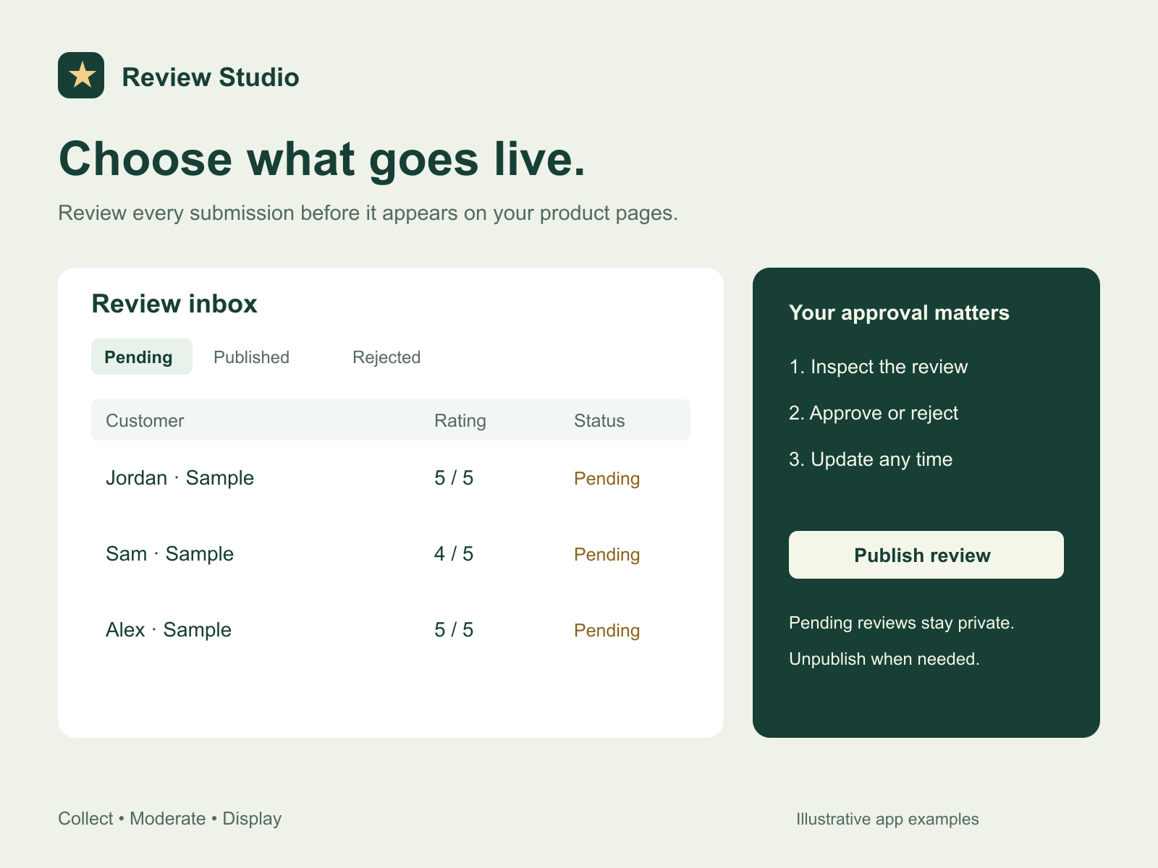Image resolution: width=1158 pixels, height=868 pixels.
Task: Click the Pending status for Sam
Action: (x=607, y=555)
